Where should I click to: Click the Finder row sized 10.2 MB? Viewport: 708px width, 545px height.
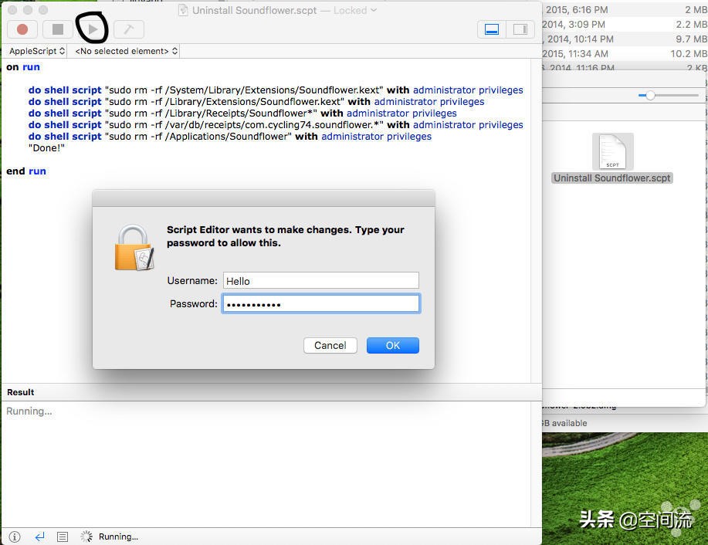(x=625, y=54)
